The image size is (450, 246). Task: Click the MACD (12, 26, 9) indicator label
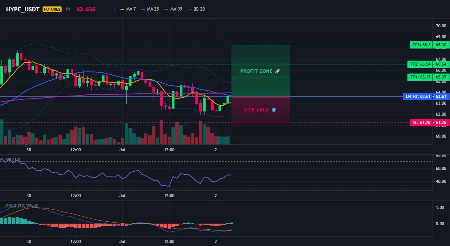(x=22, y=205)
